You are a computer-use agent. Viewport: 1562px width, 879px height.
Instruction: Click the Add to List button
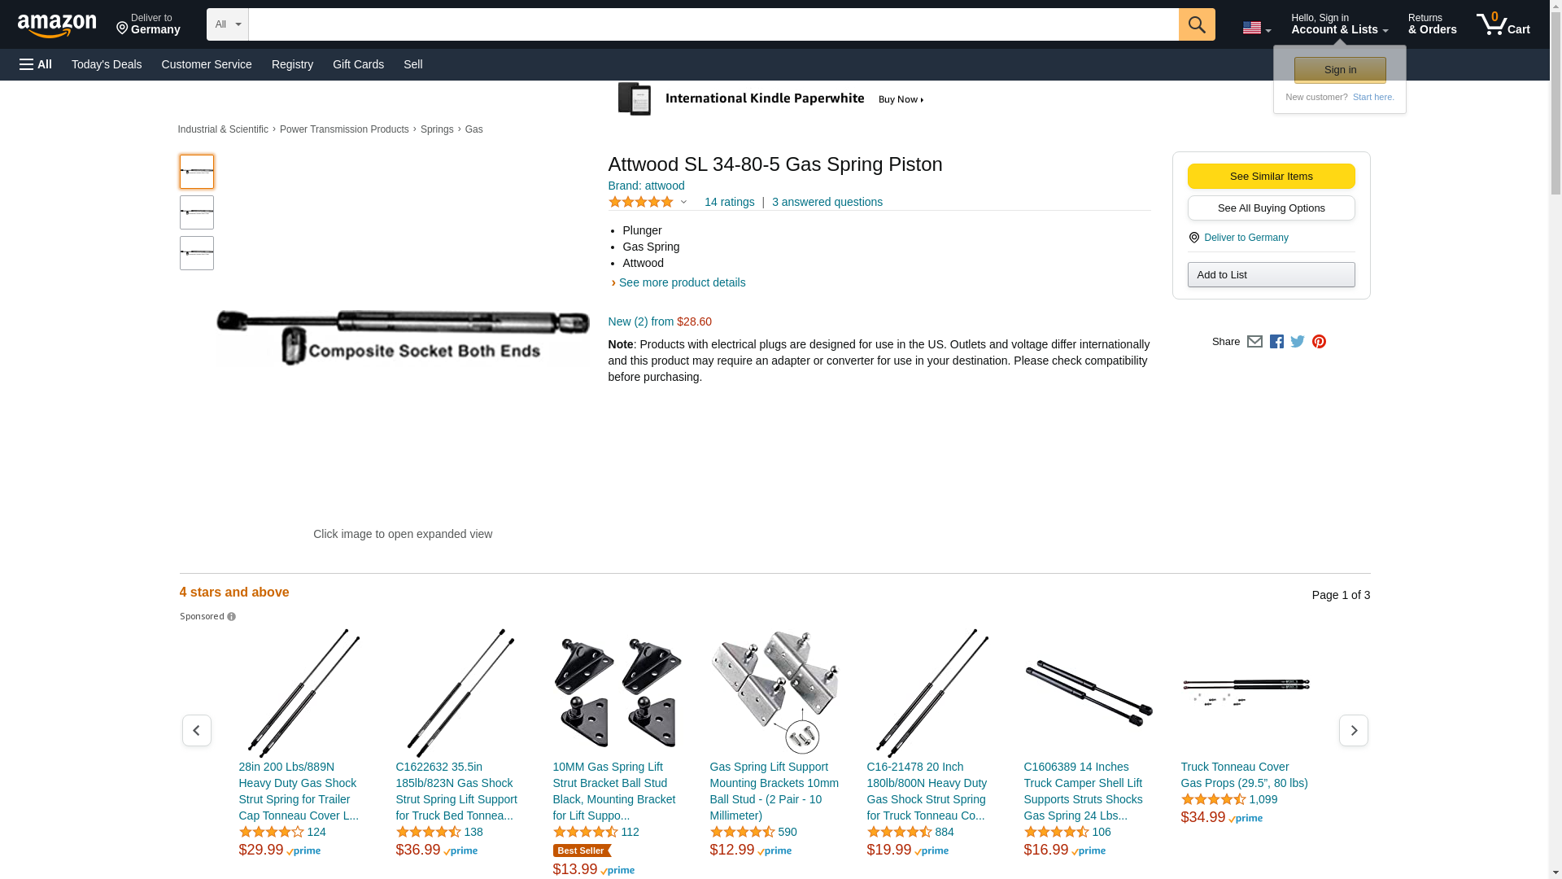click(x=1271, y=275)
